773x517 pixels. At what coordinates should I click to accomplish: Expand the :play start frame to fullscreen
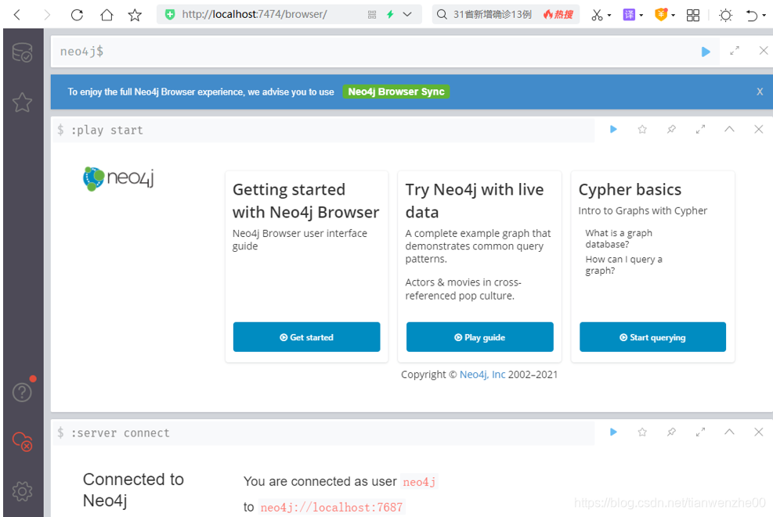700,129
